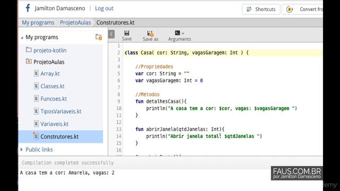This screenshot has width=340, height=191.
Task: Open the projeto-kotlin folder
Action: (50, 50)
